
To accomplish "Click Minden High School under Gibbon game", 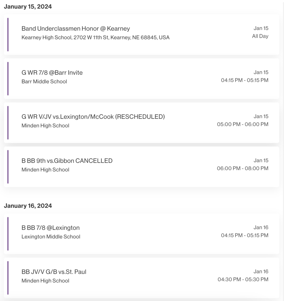I will (45, 170).
